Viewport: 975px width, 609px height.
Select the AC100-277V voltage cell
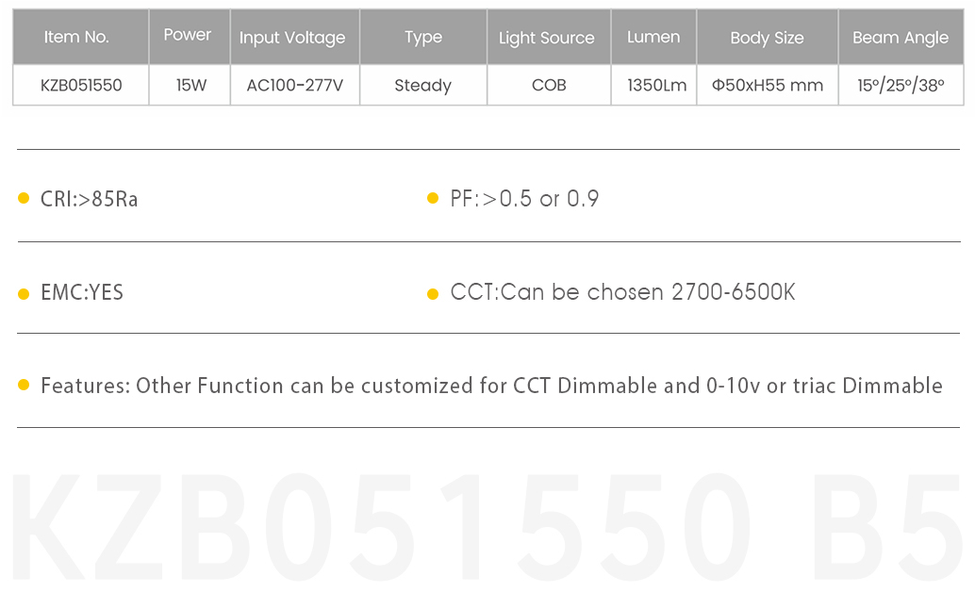(x=295, y=85)
